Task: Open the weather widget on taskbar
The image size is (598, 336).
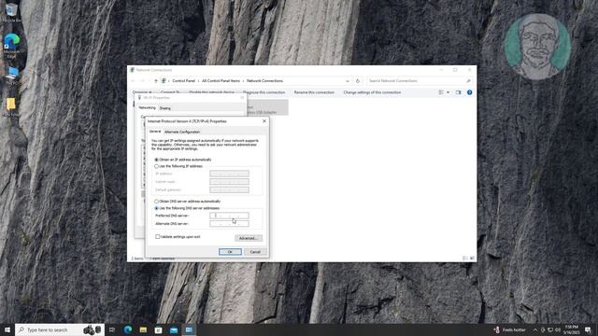Action: tap(510, 329)
